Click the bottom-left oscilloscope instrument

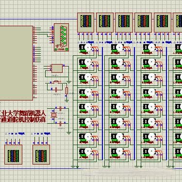click(13, 154)
